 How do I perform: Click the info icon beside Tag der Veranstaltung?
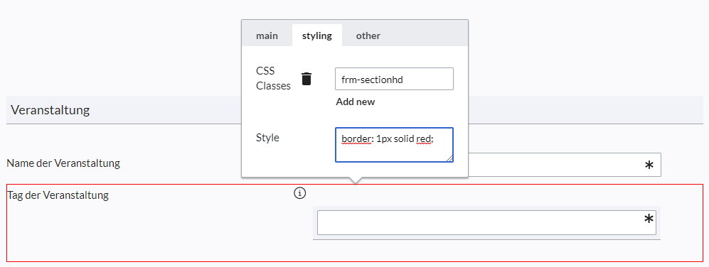[x=300, y=193]
